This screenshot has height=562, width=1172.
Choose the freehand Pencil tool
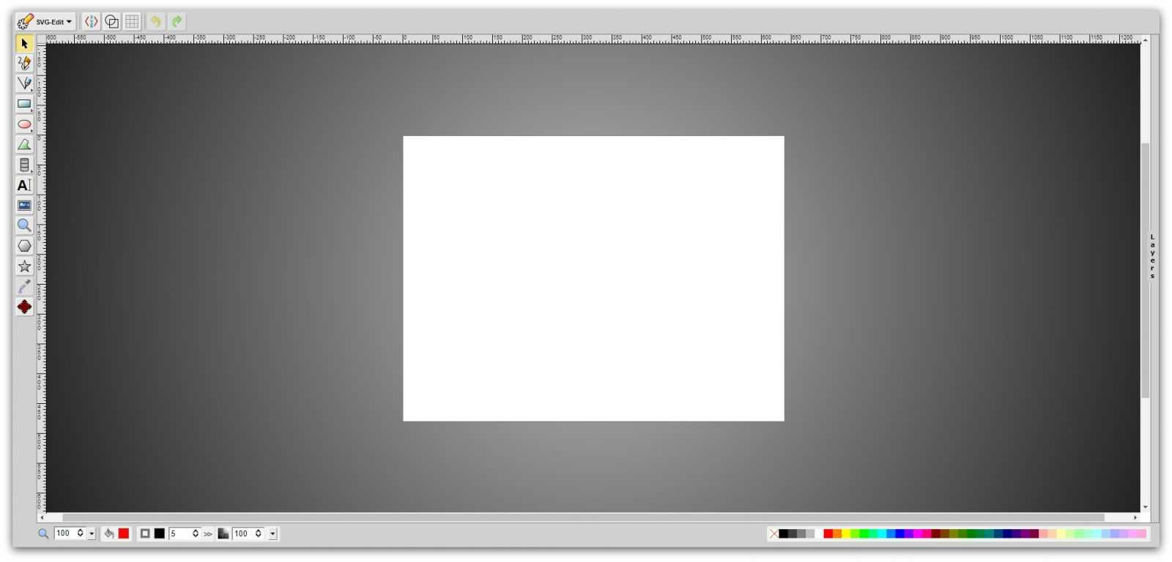point(24,64)
